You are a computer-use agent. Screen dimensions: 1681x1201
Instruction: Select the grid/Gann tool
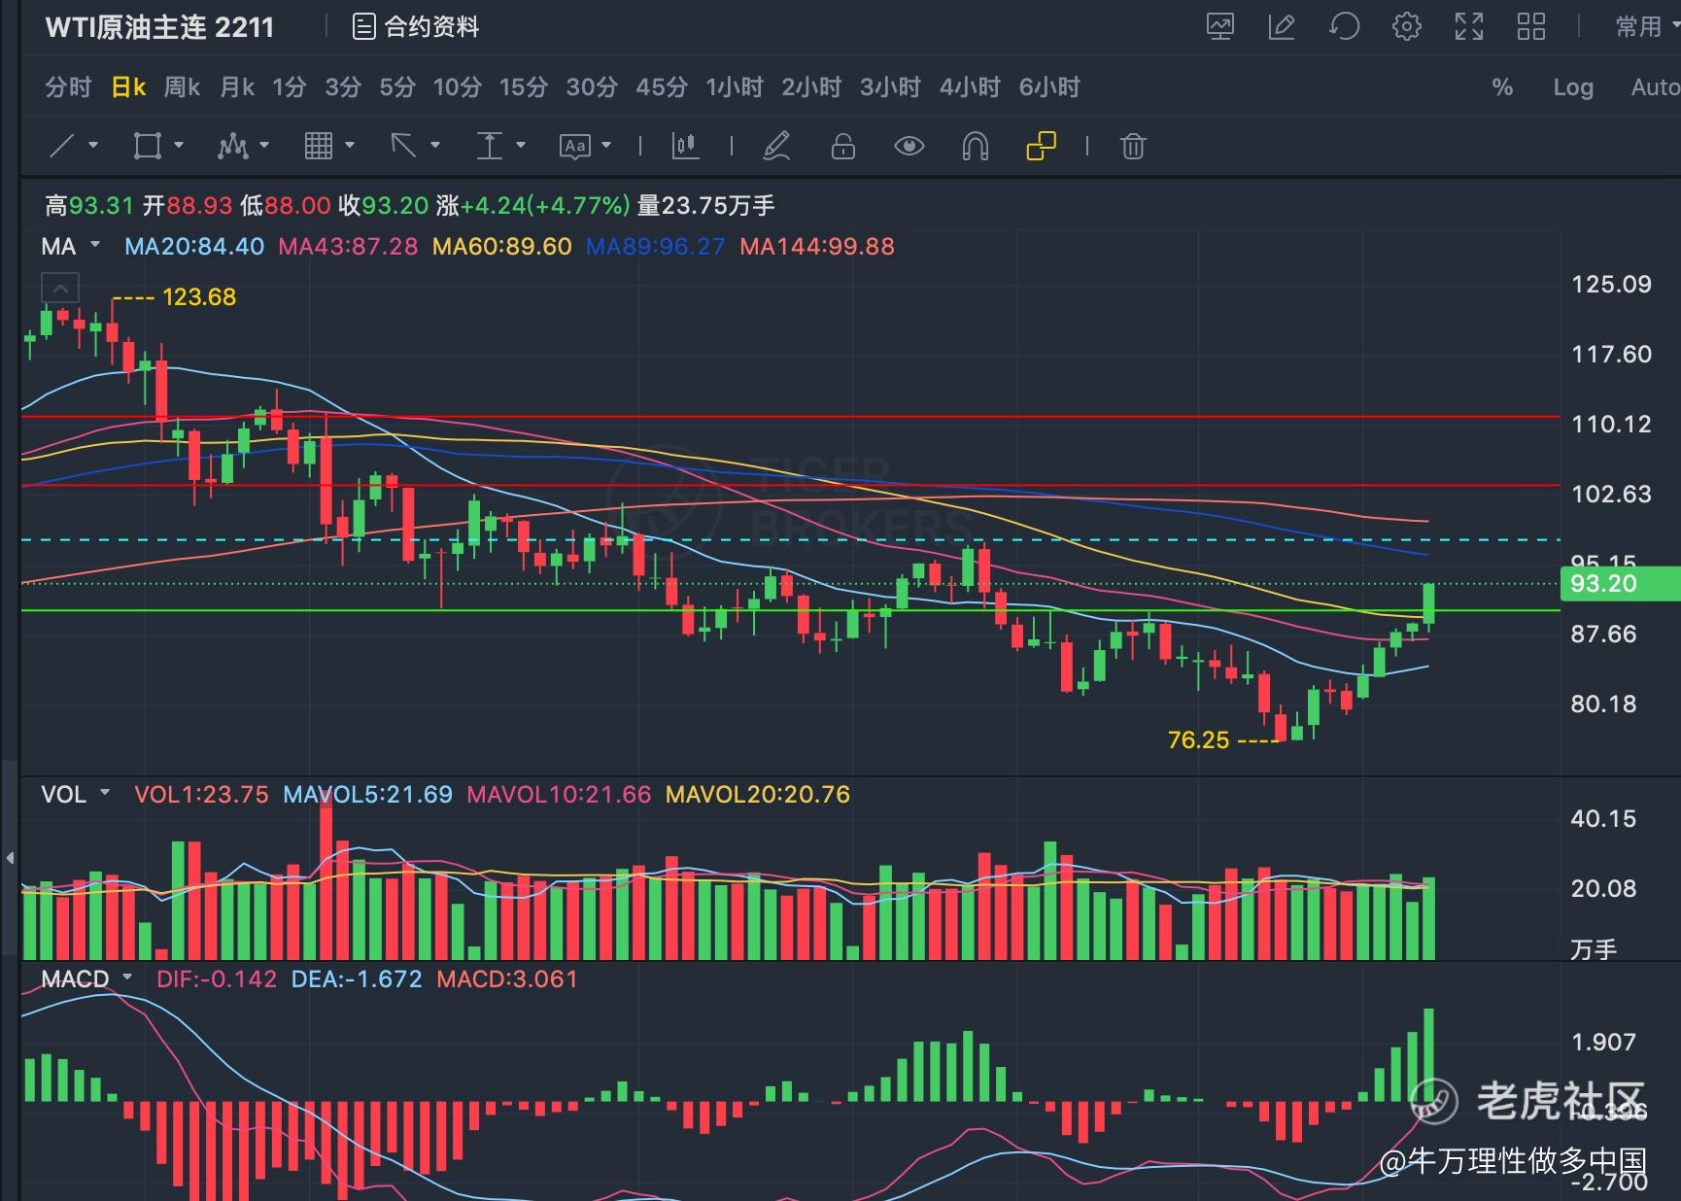(x=319, y=147)
